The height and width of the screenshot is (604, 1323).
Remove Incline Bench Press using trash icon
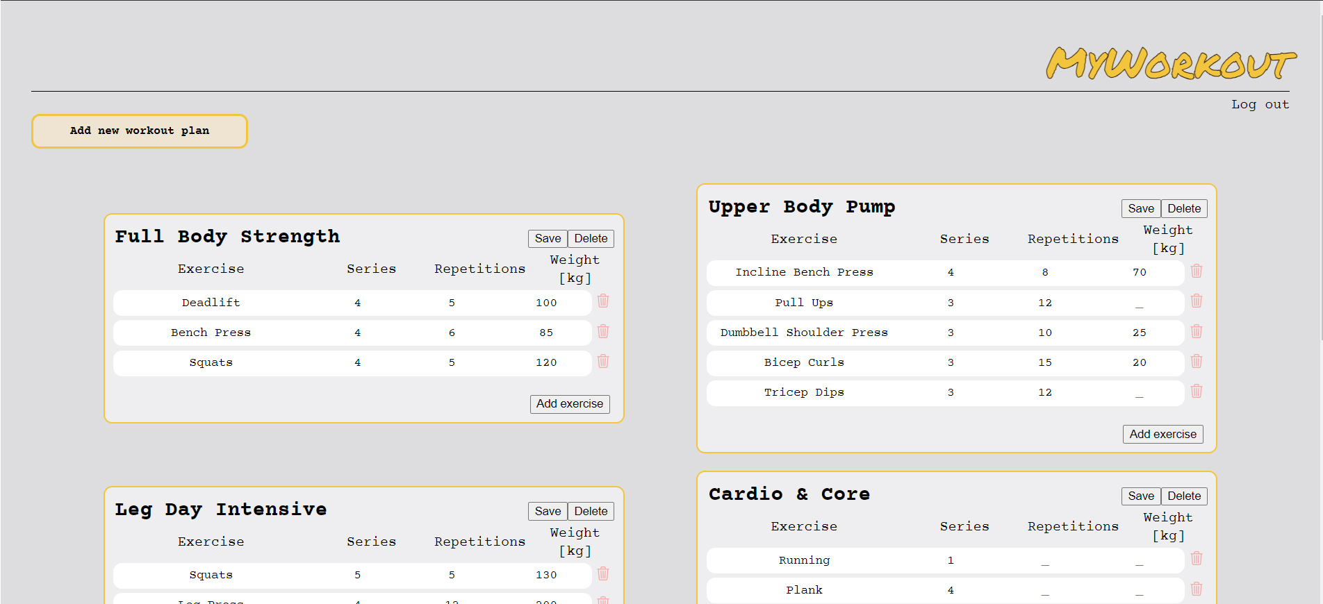[1197, 271]
